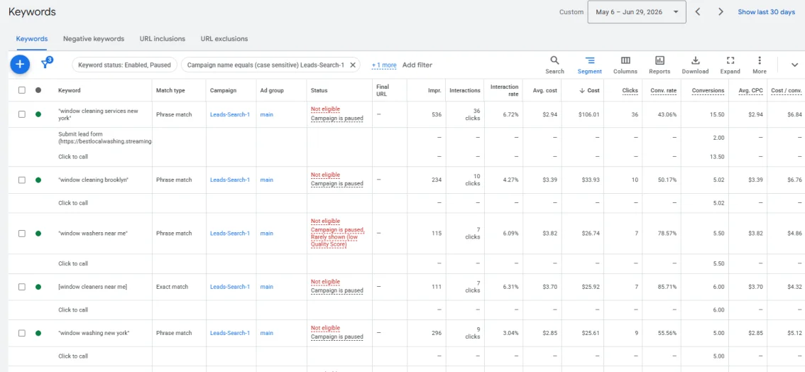
Task: Go to previous date range arrow
Action: pos(699,12)
